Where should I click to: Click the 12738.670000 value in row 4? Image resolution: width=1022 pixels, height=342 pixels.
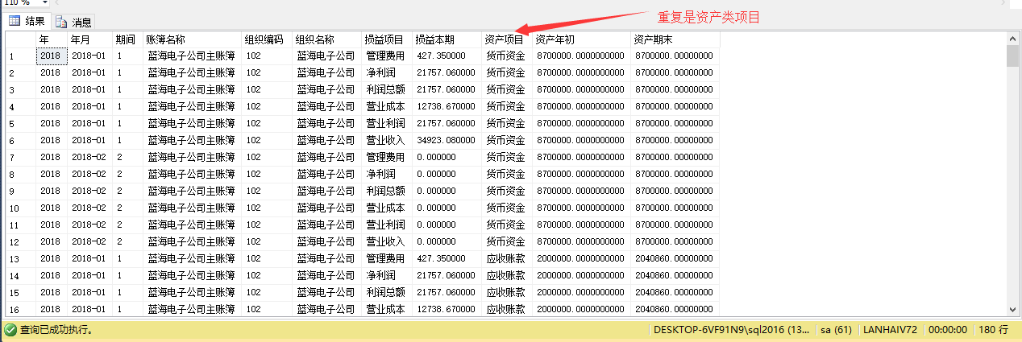(x=447, y=106)
